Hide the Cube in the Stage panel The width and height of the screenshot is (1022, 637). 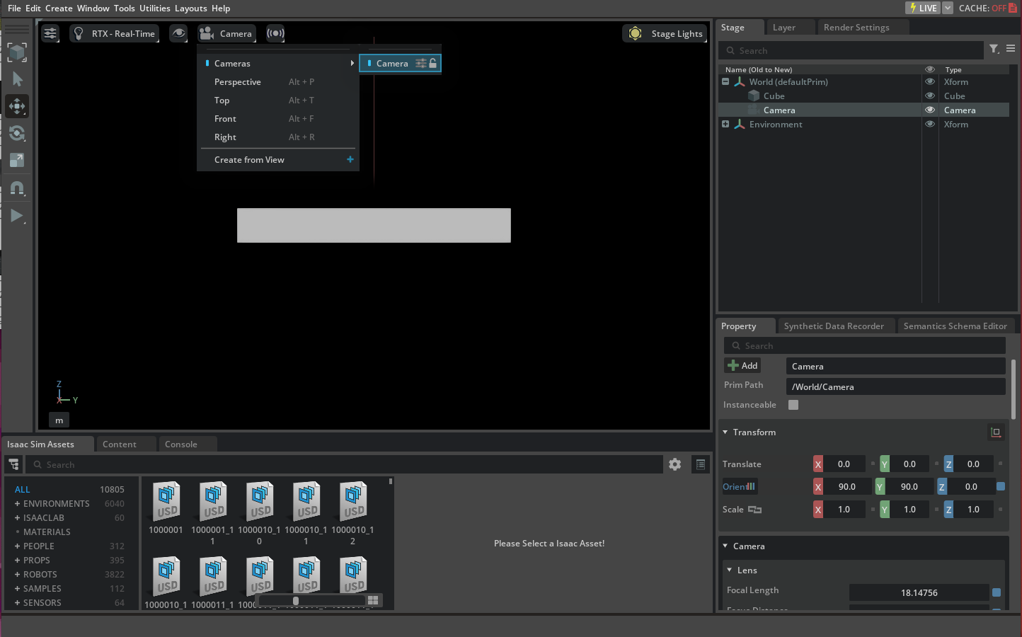930,96
